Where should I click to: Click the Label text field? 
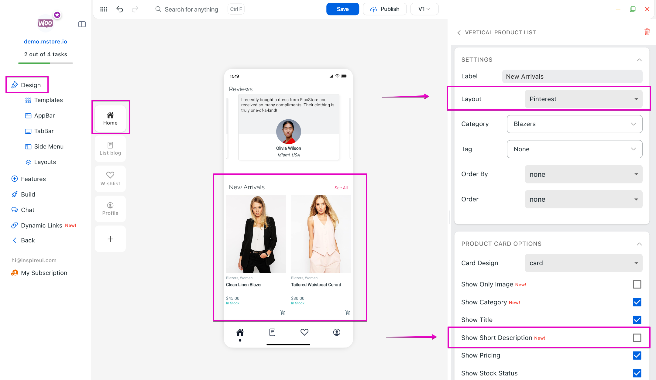(x=572, y=77)
